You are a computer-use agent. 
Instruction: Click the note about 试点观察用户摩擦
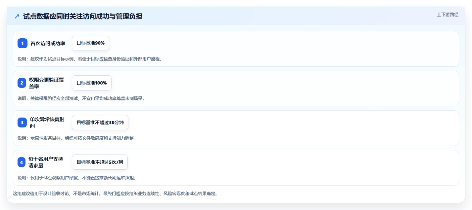[x=77, y=178]
